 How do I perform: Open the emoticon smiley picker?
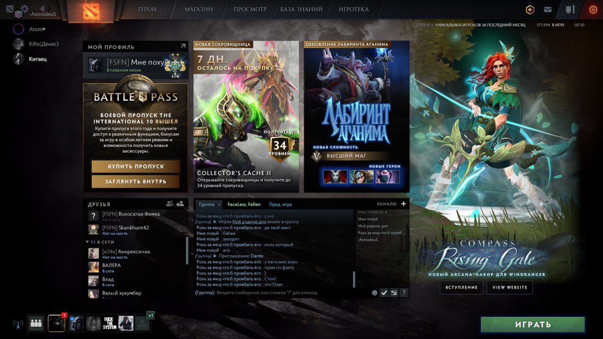click(x=375, y=293)
